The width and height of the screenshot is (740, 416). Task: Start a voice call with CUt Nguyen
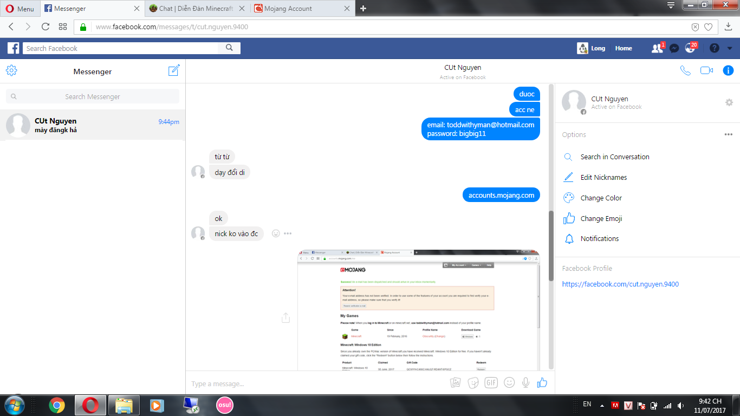(685, 70)
